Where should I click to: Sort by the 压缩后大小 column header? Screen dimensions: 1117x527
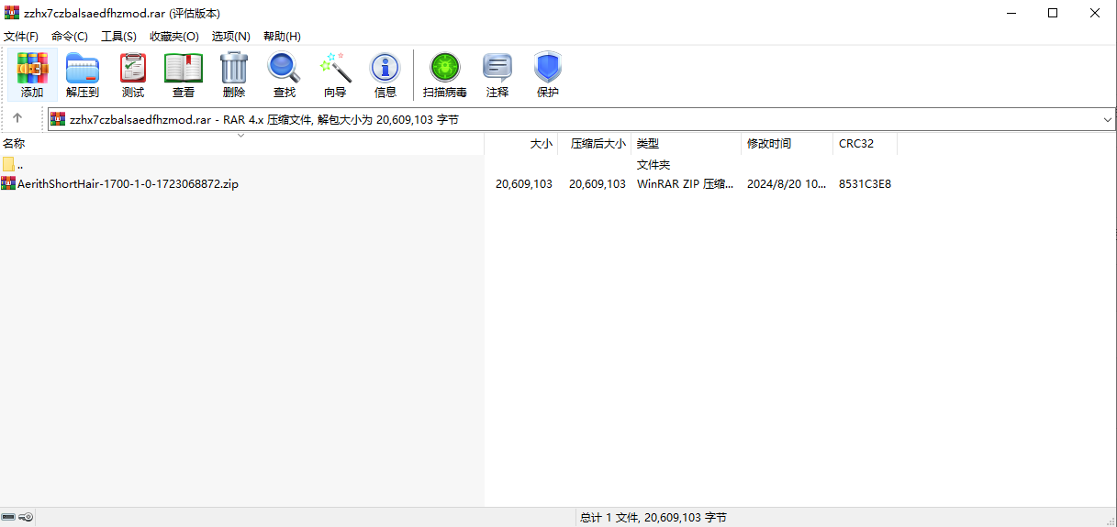(x=595, y=144)
